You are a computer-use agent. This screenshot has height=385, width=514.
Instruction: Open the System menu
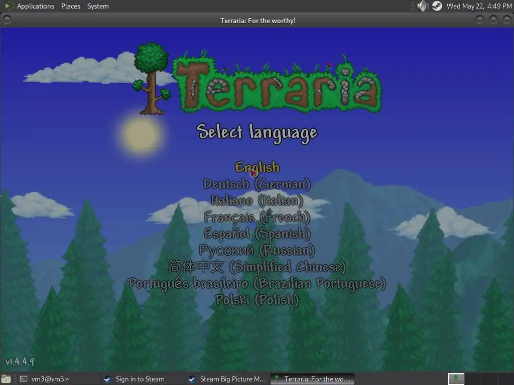click(x=98, y=6)
